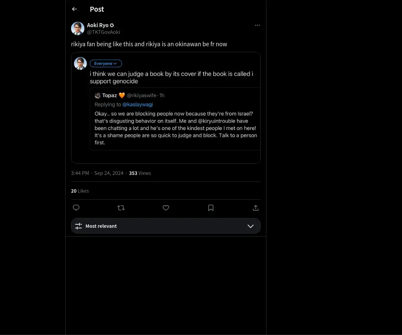
Task: Click the share upload icon
Action: click(x=256, y=208)
